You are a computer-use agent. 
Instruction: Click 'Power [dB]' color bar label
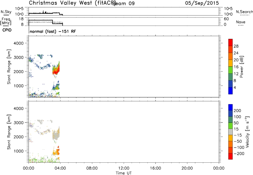point(241,67)
